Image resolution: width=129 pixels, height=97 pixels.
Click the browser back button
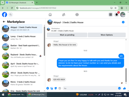(x=3, y=8)
